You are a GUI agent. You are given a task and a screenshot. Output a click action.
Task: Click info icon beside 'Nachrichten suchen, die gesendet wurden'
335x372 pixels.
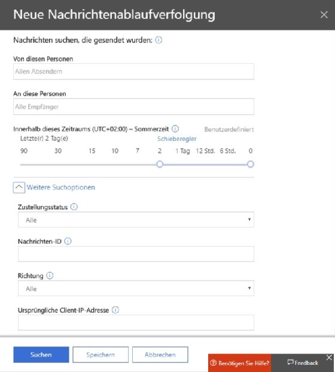point(159,40)
